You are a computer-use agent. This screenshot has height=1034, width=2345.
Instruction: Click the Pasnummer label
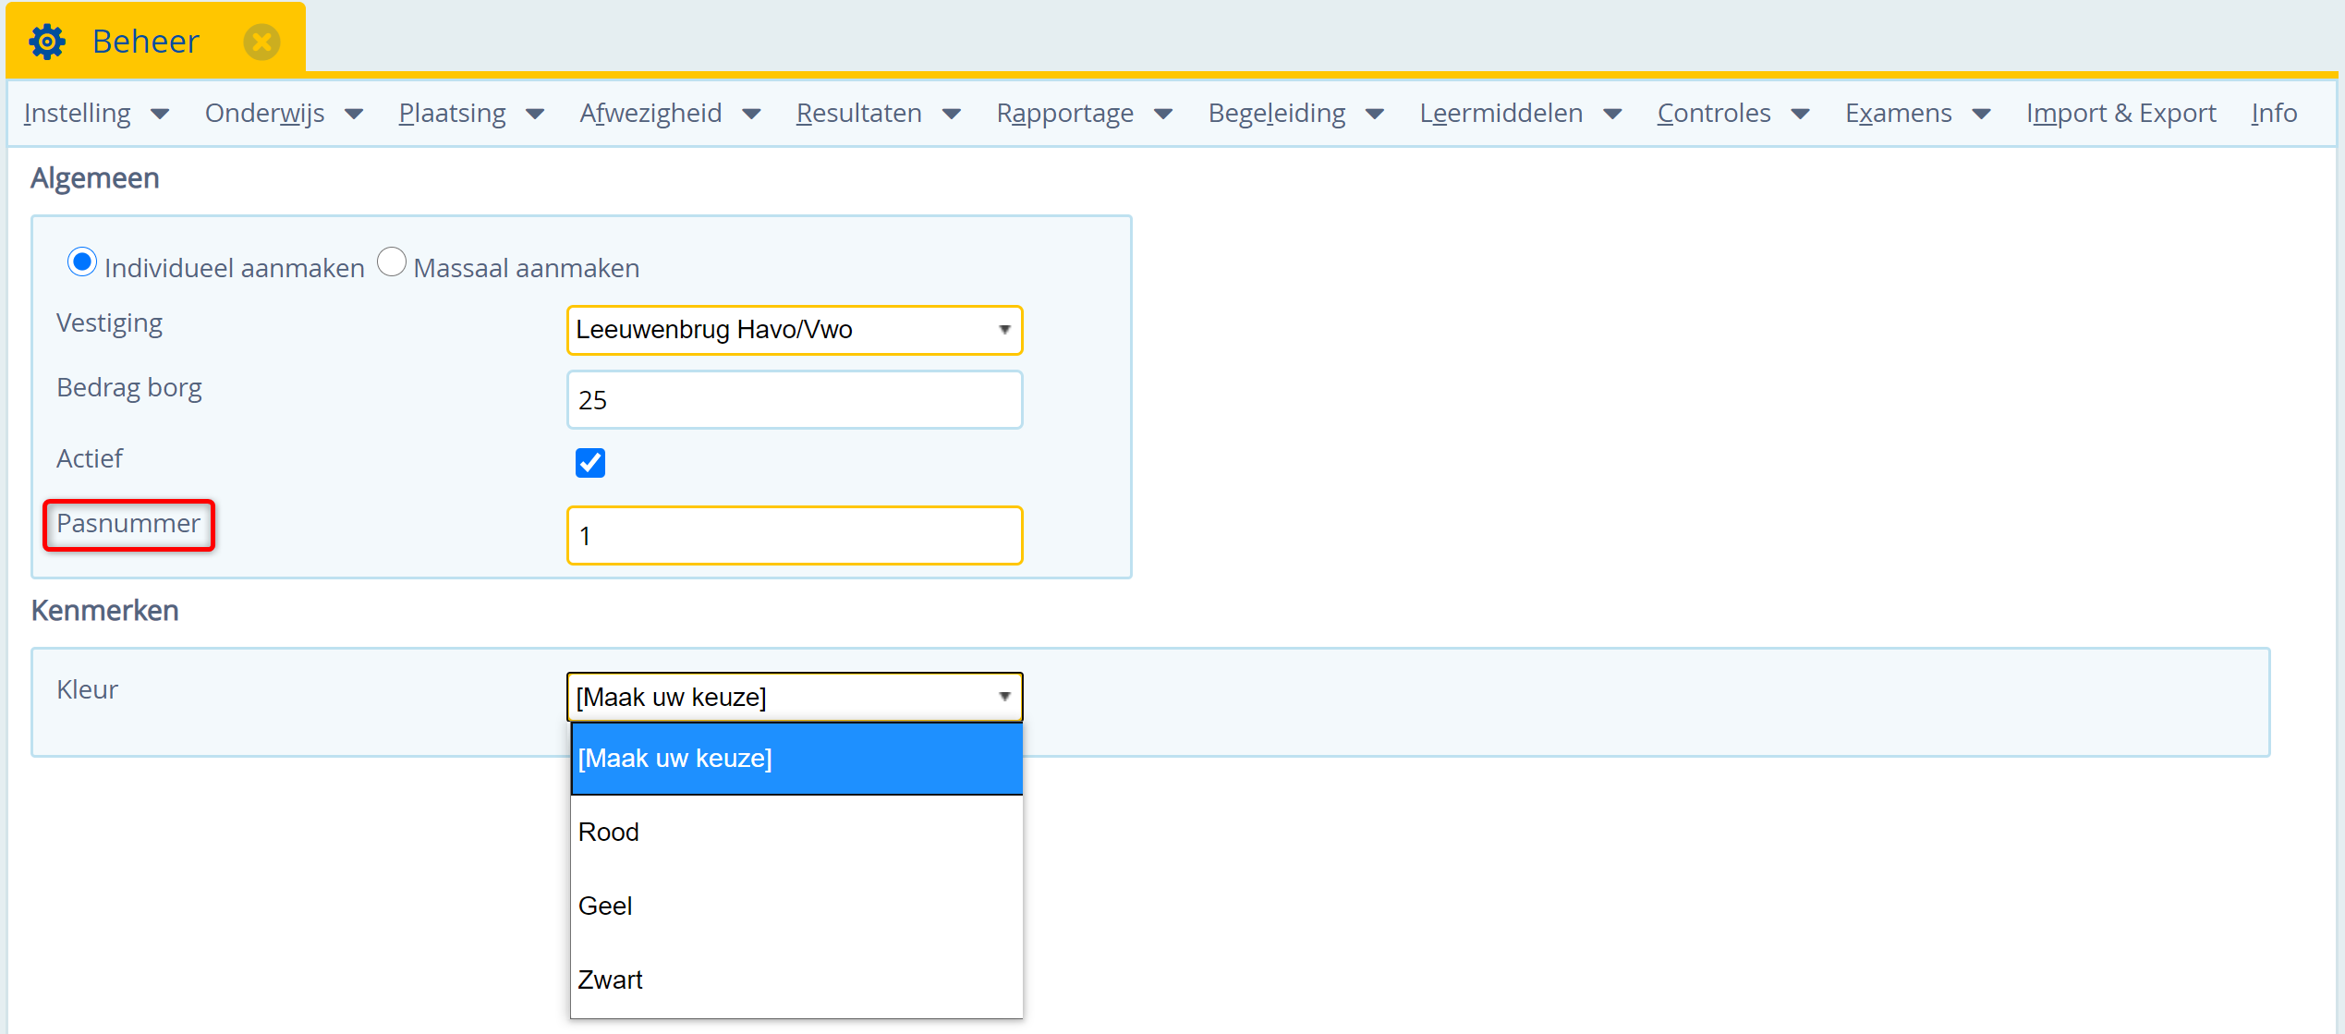point(128,524)
